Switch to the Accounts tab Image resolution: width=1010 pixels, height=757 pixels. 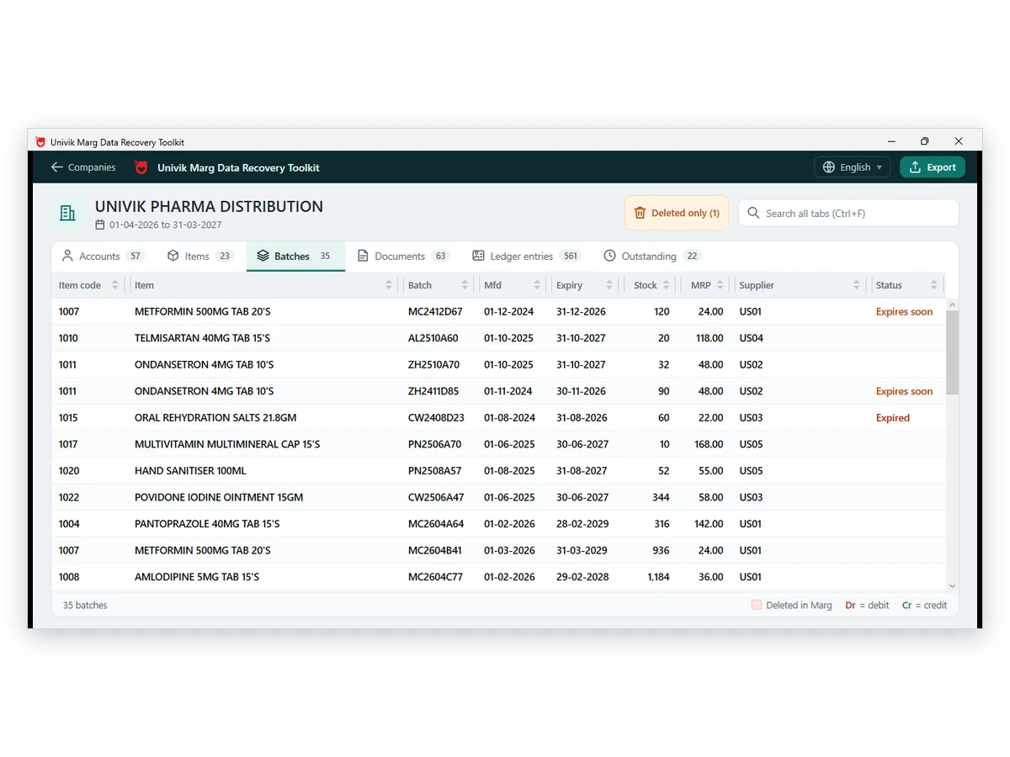tap(102, 257)
